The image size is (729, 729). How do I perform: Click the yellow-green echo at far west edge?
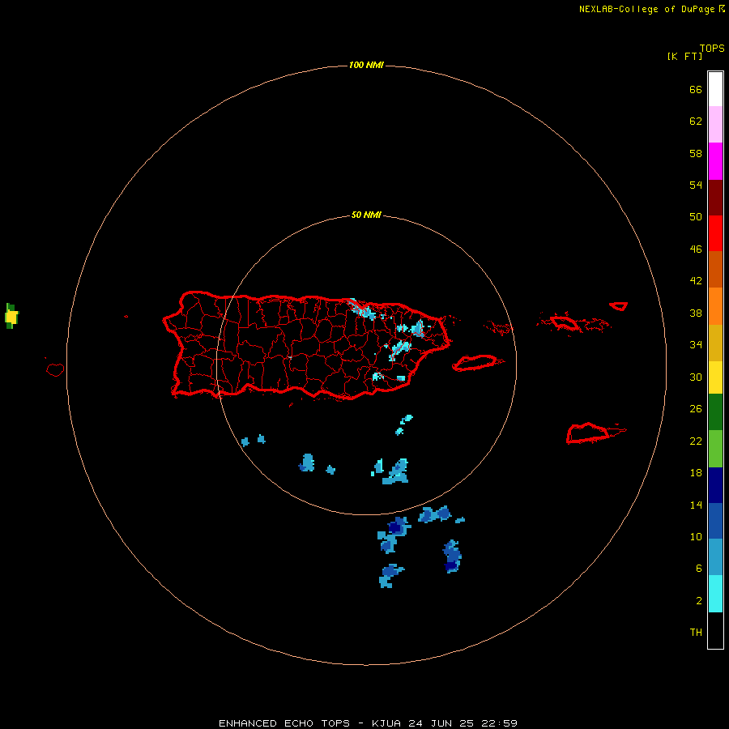[x=11, y=316]
